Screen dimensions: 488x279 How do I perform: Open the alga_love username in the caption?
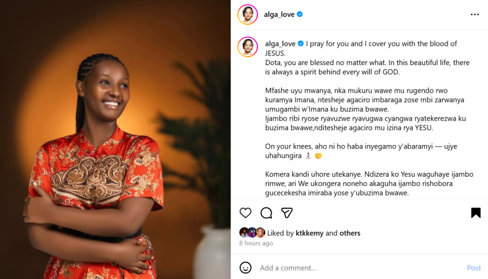(x=280, y=44)
